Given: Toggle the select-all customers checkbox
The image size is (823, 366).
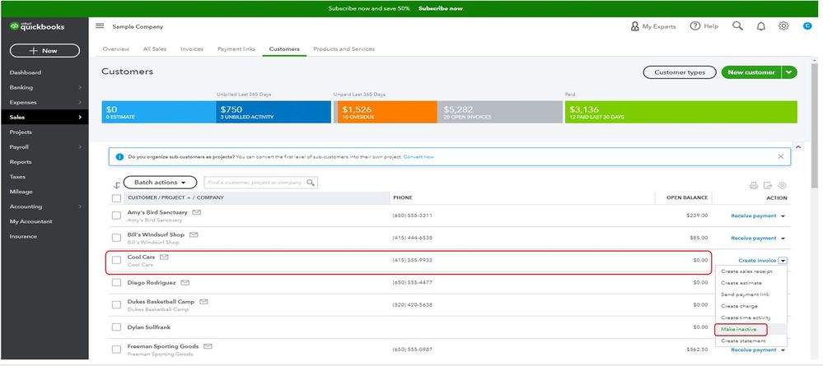Looking at the screenshot, I should tap(116, 197).
